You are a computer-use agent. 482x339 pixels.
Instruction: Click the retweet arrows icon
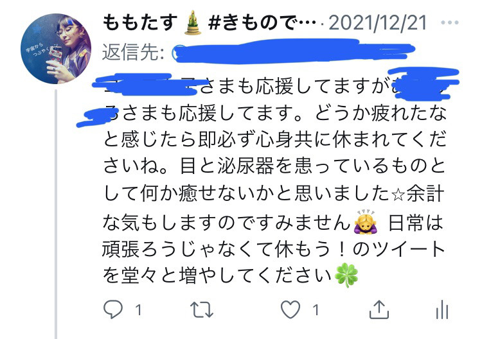(202, 309)
